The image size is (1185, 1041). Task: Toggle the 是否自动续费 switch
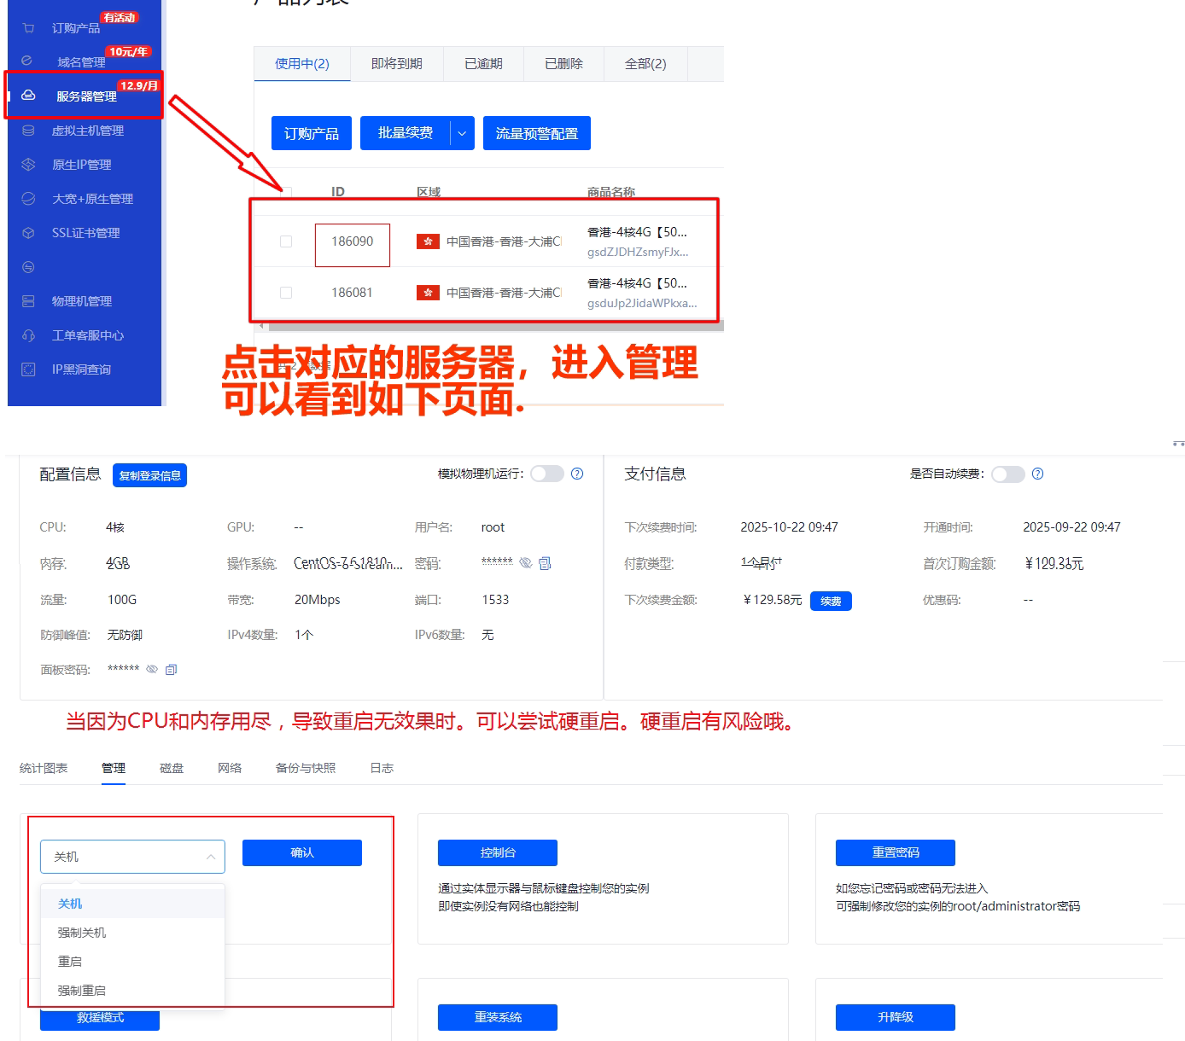(1008, 474)
